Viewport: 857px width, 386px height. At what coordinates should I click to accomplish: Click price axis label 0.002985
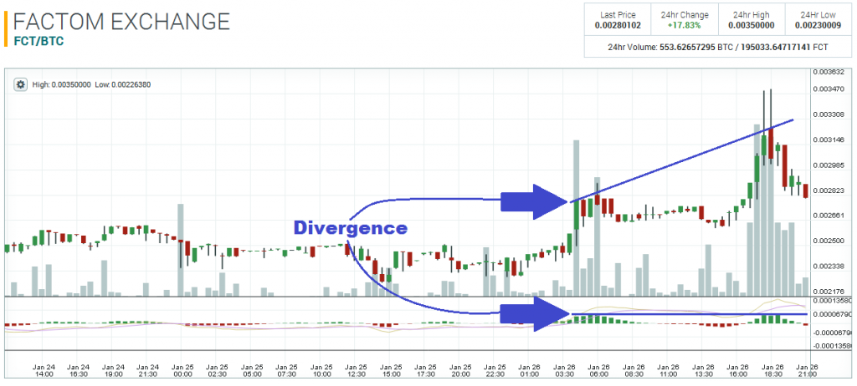tap(828, 165)
